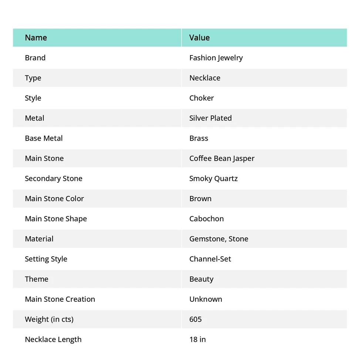Screen dimensions: 355x355
Task: Select the Fashion Jewelry brand value
Action: [x=216, y=58]
